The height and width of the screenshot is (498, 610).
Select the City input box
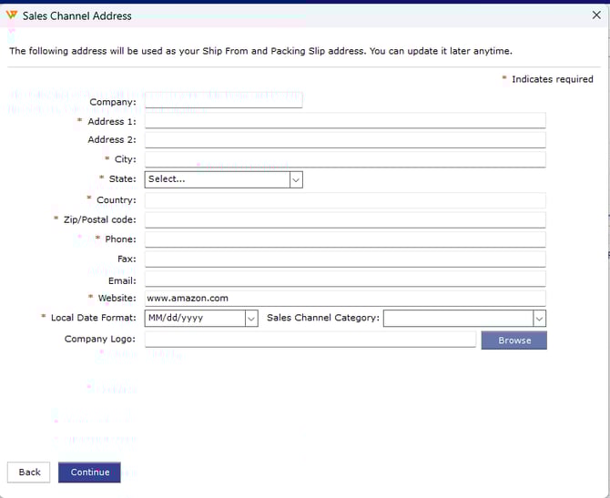coord(345,159)
